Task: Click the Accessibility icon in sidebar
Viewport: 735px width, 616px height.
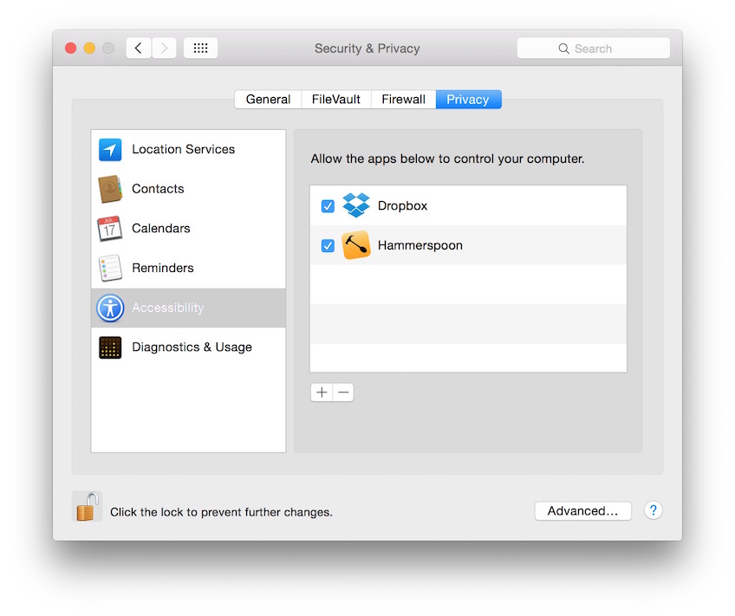Action: [x=110, y=308]
